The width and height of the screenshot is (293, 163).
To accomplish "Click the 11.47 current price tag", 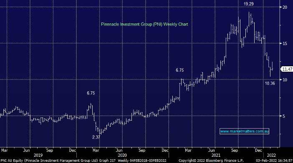I will (x=287, y=69).
